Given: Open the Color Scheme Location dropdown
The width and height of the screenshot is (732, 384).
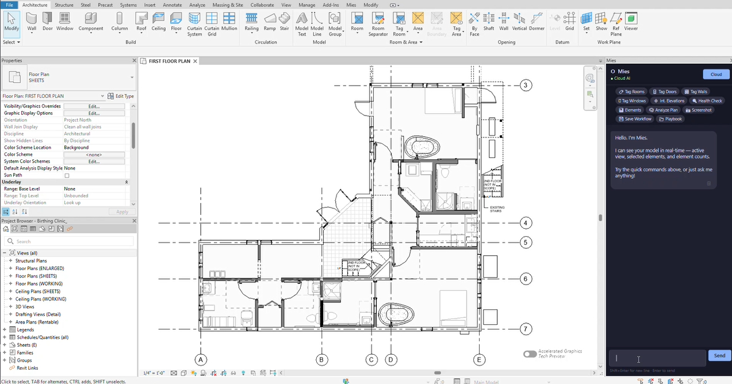Looking at the screenshot, I should [x=94, y=148].
